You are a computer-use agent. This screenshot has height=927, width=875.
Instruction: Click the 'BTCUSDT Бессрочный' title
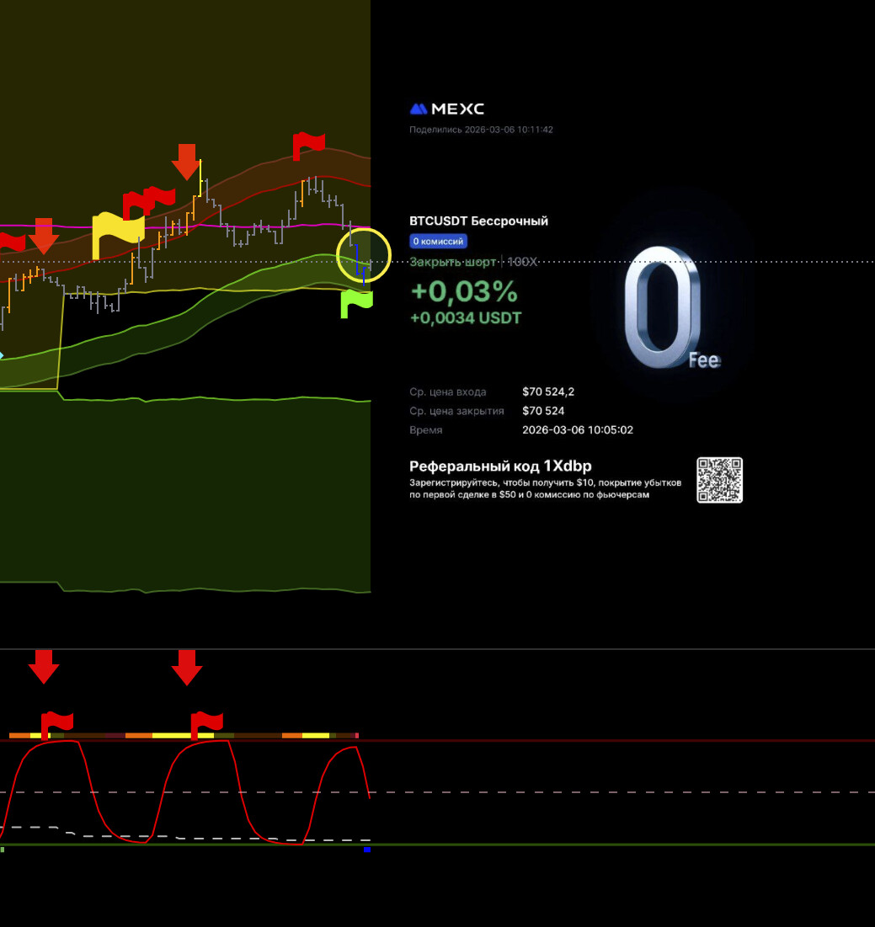478,221
